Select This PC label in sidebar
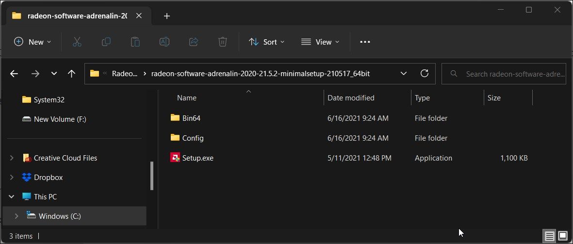Image resolution: width=573 pixels, height=244 pixels. [x=45, y=196]
